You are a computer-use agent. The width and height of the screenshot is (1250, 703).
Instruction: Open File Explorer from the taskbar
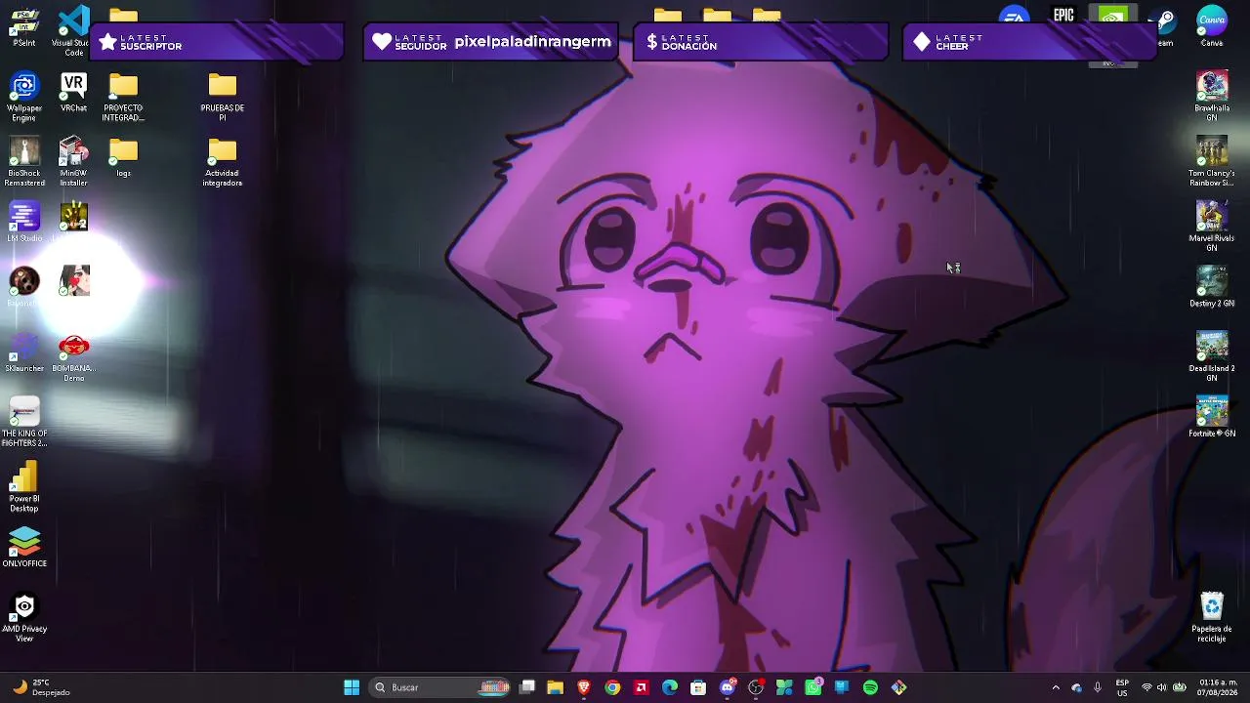pyautogui.click(x=555, y=687)
